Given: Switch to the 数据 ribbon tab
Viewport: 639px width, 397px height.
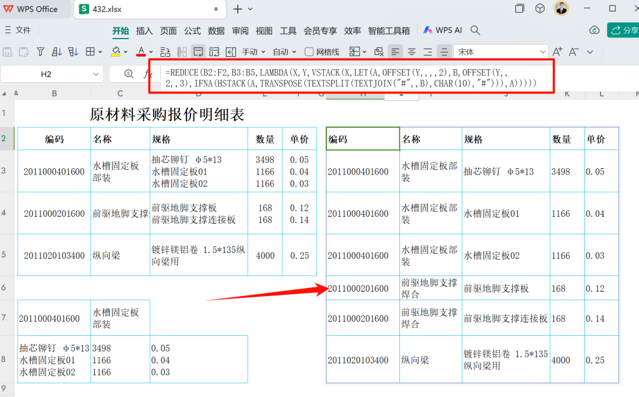Looking at the screenshot, I should (x=217, y=31).
